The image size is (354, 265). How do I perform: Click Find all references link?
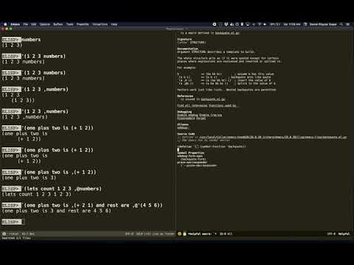[x=192, y=105]
